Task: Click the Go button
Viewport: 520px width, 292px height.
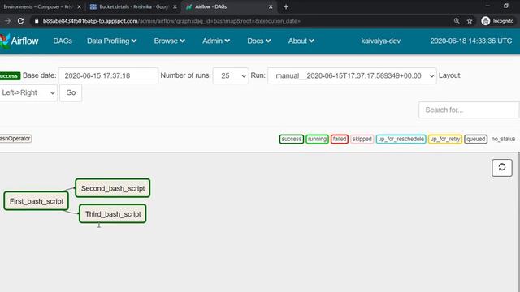Action: pyautogui.click(x=71, y=92)
